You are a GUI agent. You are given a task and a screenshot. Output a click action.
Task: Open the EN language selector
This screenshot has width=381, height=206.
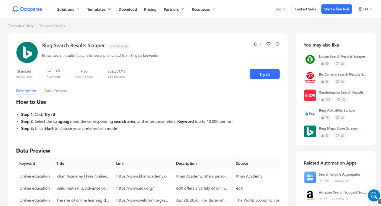tap(365, 9)
